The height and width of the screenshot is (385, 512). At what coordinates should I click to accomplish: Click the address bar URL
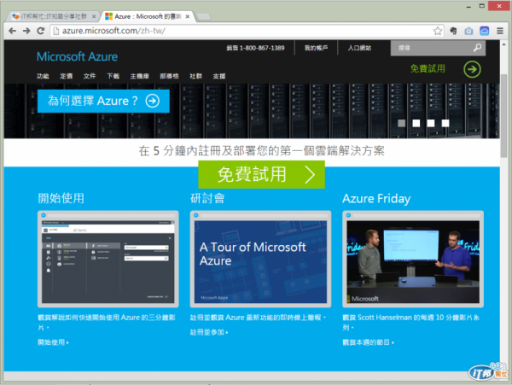click(x=113, y=31)
